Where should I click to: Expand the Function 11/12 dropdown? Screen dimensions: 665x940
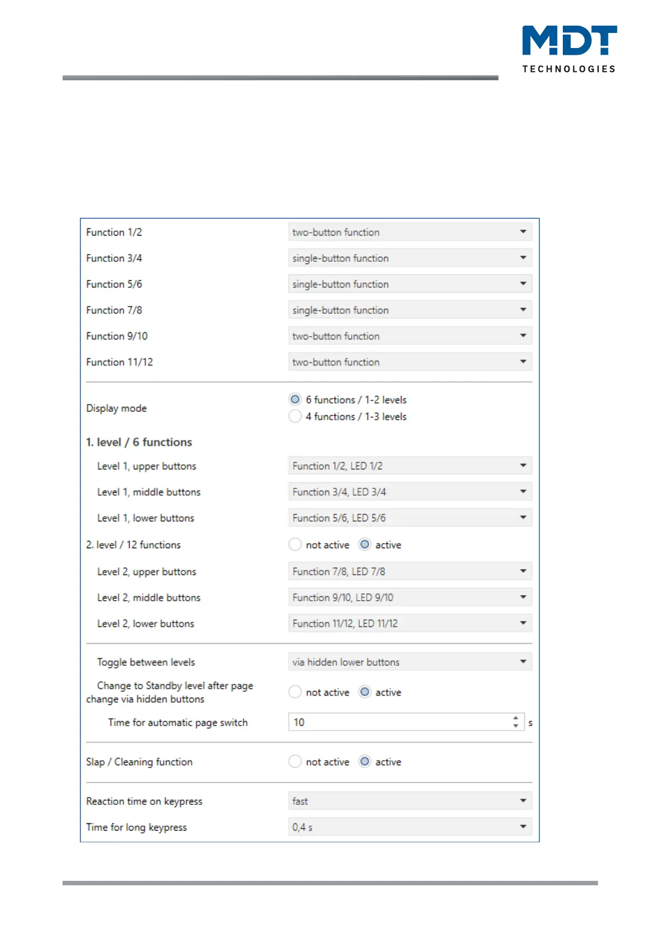410,362
